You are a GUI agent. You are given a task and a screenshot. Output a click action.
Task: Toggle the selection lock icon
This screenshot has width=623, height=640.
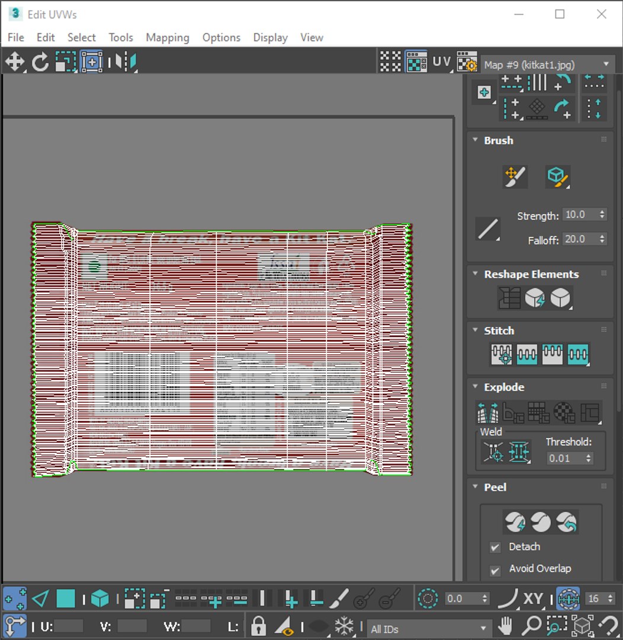click(x=258, y=625)
